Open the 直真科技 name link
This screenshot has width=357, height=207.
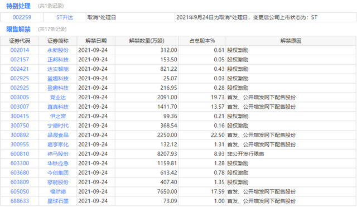[x=58, y=107]
